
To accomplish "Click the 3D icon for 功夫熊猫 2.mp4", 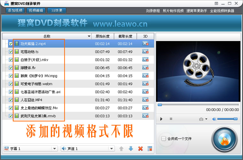I will tap(145, 44).
